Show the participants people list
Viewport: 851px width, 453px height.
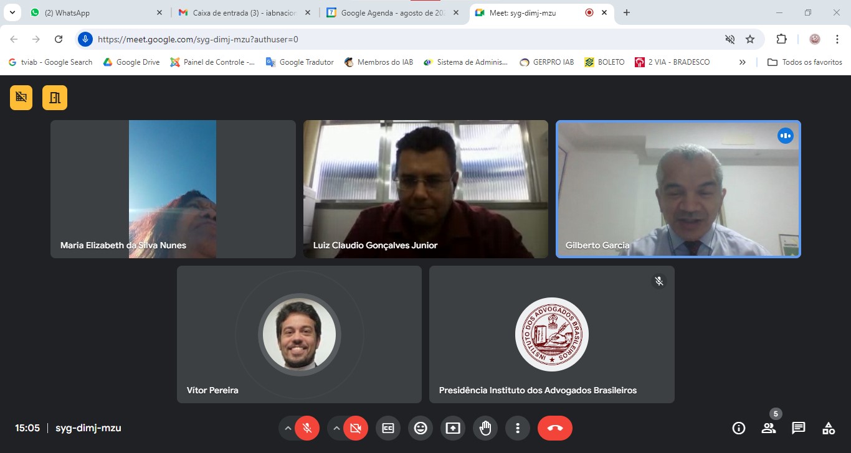point(769,428)
